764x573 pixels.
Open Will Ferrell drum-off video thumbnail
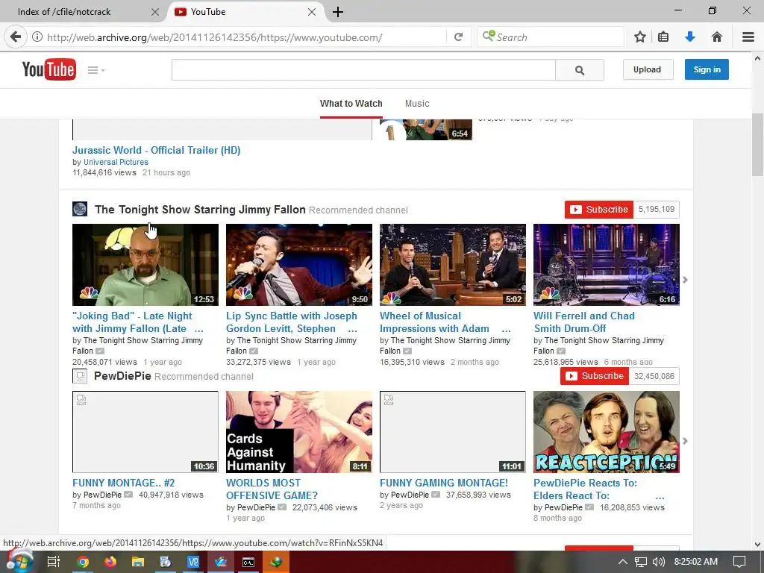coord(606,265)
